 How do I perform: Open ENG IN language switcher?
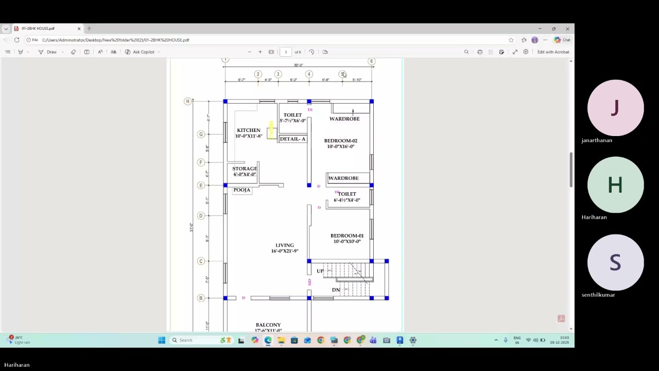(x=517, y=340)
